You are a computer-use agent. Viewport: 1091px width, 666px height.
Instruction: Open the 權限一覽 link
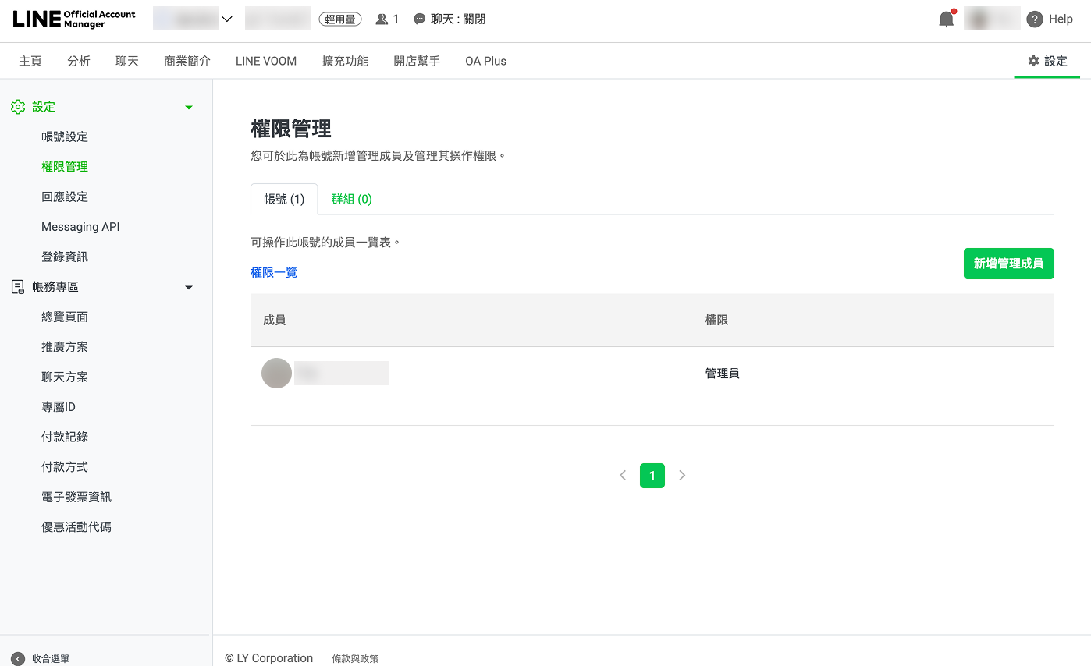(x=274, y=272)
